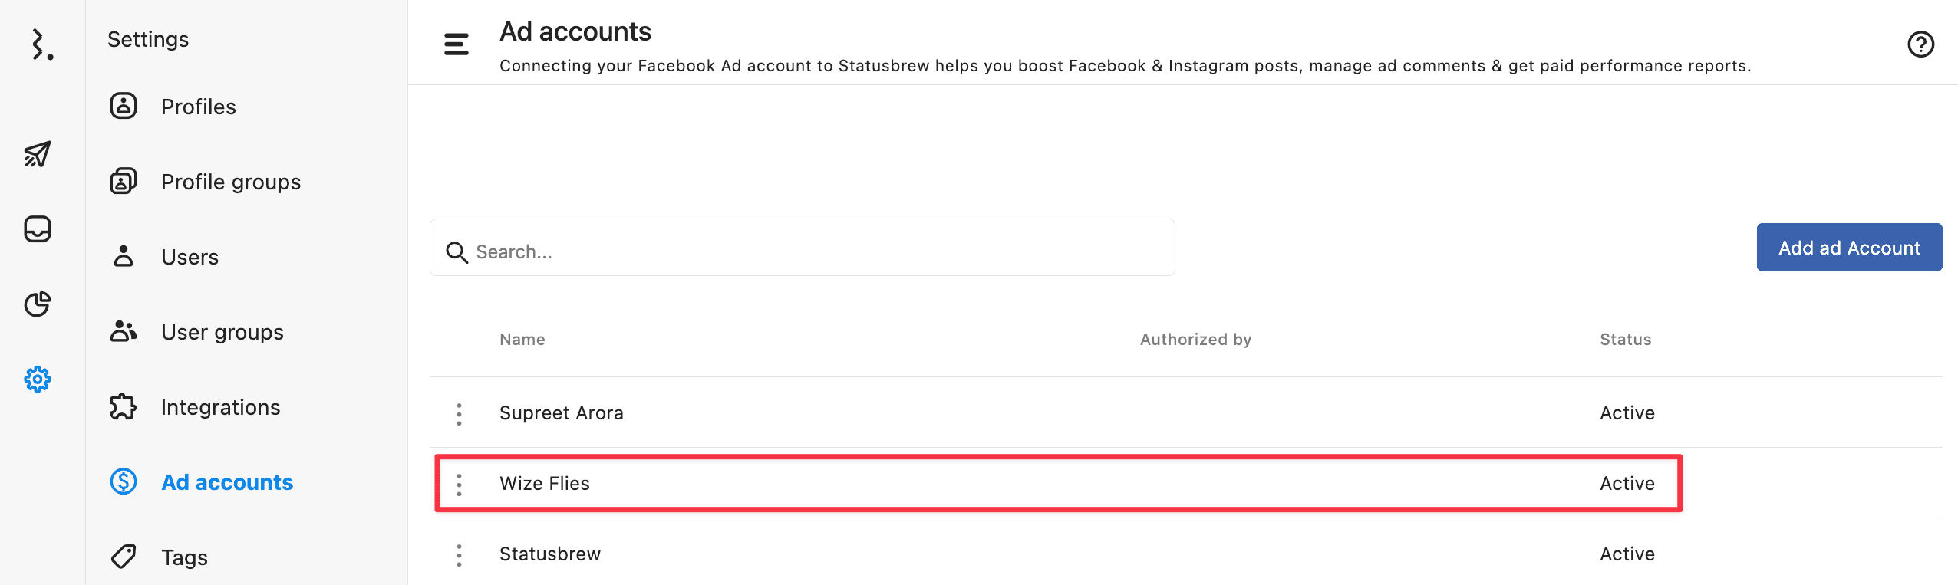Open the Publish paper plane icon
Image resolution: width=1958 pixels, height=585 pixels.
pyautogui.click(x=38, y=154)
